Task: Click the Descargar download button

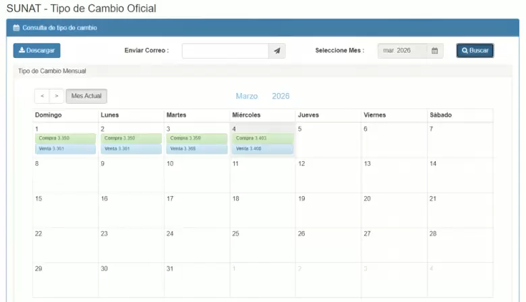Action: [36, 51]
